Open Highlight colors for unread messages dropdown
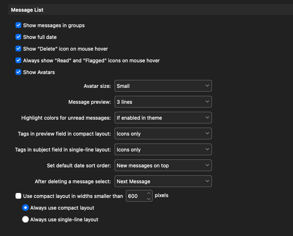 tap(163, 118)
